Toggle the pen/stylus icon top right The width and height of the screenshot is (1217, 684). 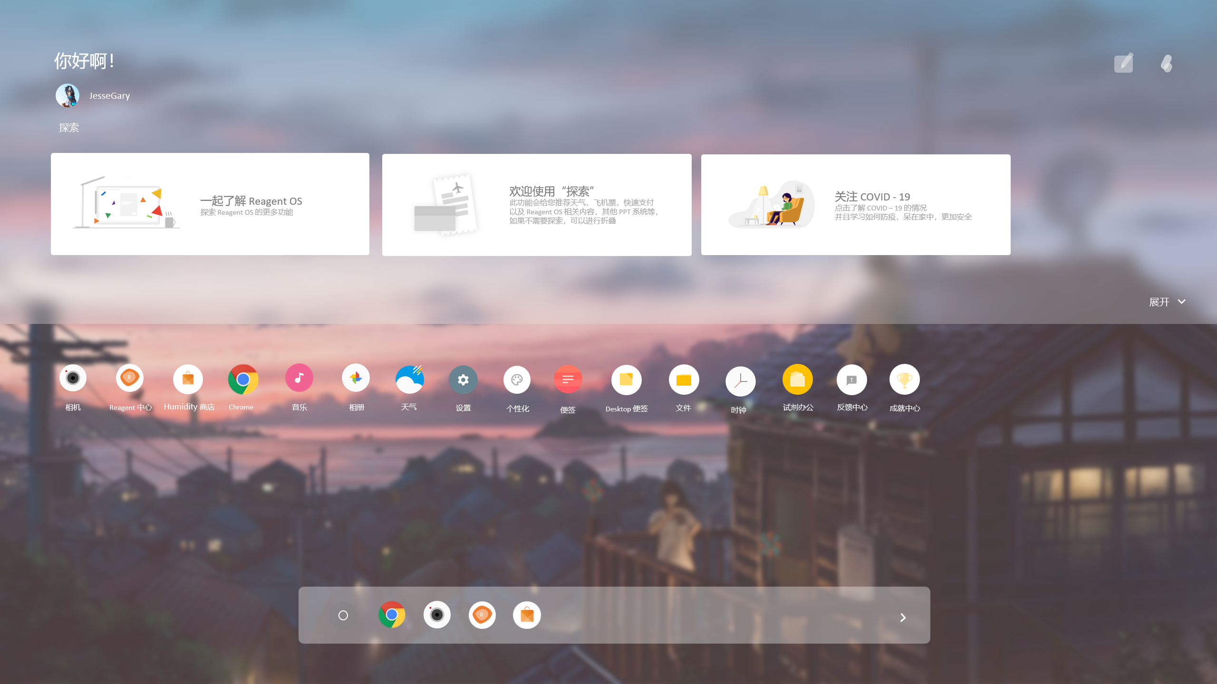(1123, 62)
